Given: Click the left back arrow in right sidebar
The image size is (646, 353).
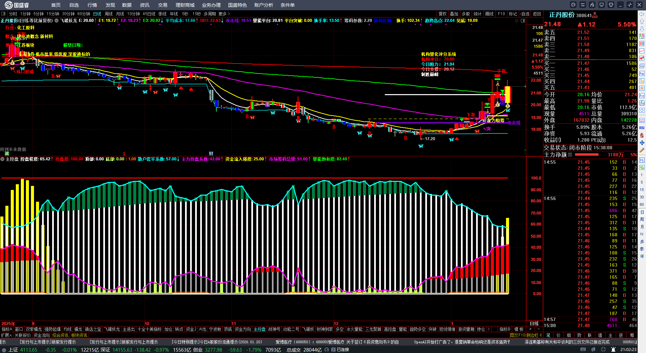Looking at the screenshot, I should tap(642, 14).
